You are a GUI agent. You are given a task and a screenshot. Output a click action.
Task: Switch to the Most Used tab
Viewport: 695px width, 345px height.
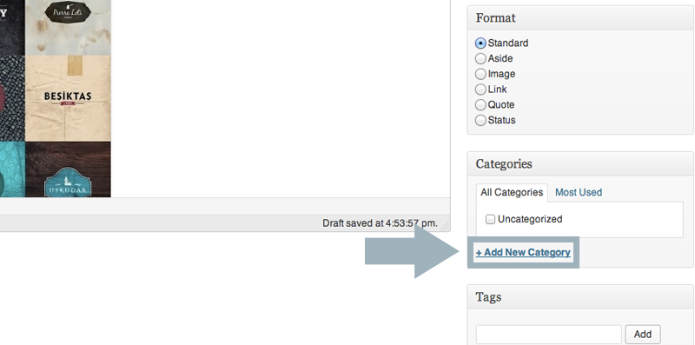coord(579,192)
